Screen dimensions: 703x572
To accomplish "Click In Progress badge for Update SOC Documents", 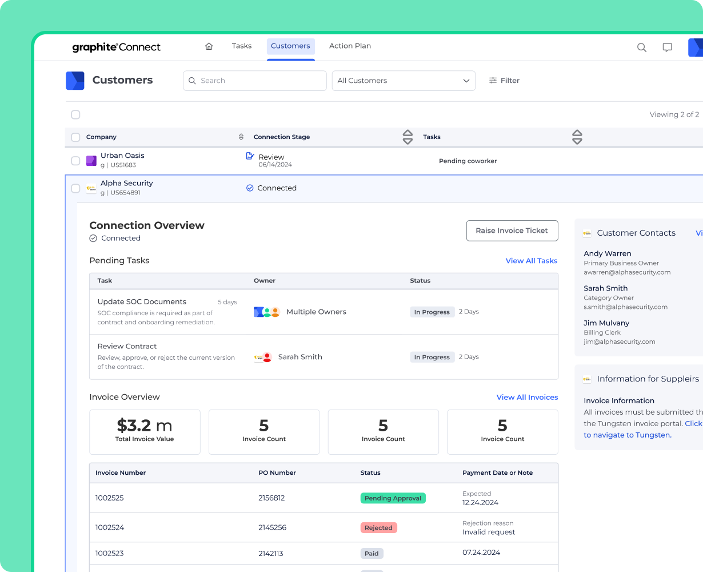I will tap(432, 312).
